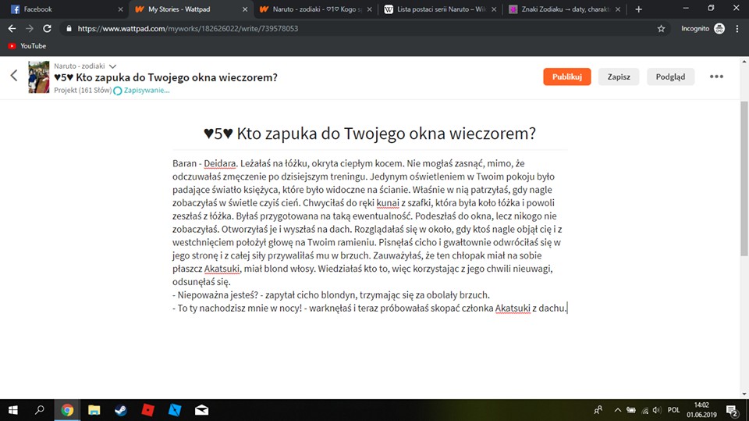Click the chapter title heading field

pyautogui.click(x=369, y=134)
